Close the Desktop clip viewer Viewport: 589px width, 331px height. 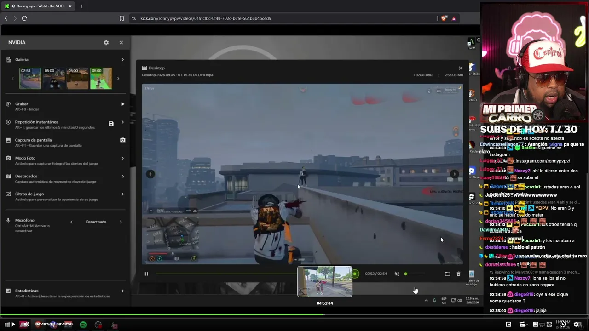pos(460,68)
